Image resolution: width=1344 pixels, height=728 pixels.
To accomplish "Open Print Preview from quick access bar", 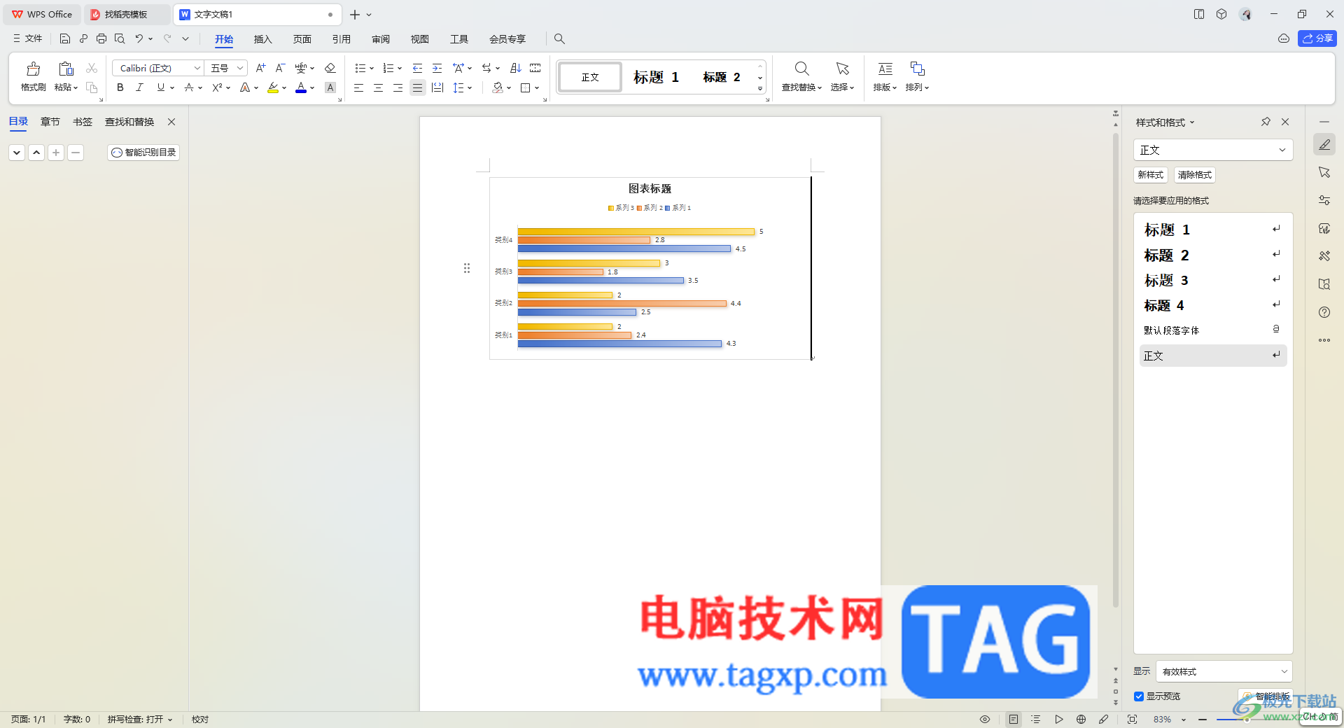I will [120, 38].
